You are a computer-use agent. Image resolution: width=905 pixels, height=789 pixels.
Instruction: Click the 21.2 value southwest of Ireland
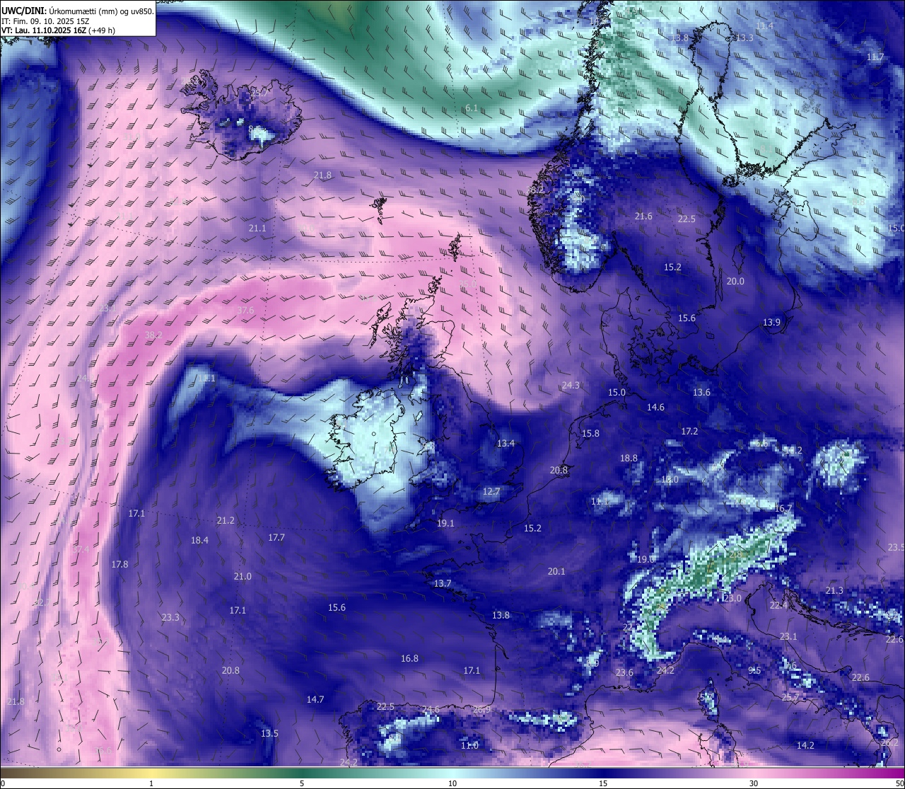click(226, 520)
